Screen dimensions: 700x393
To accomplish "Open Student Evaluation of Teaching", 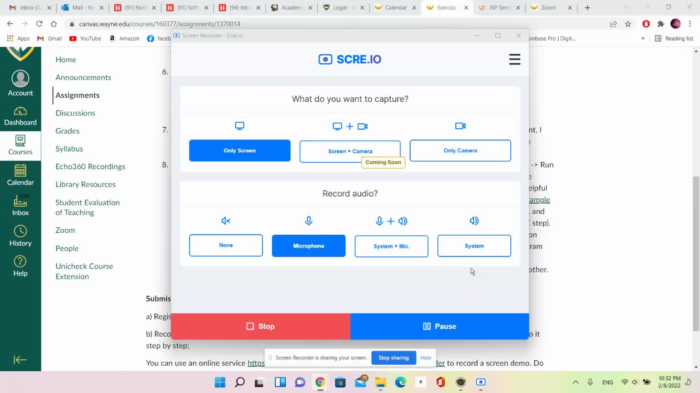I will coord(87,207).
